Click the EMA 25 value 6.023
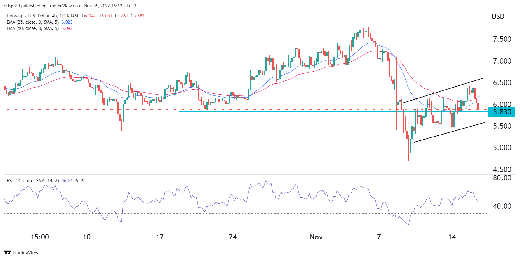 click(67, 22)
